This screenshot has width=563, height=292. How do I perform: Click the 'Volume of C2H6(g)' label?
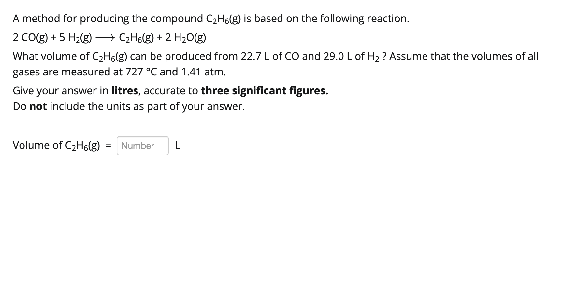tap(56, 145)
